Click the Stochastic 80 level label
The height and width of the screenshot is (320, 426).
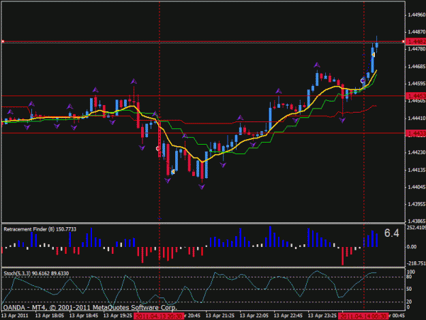click(x=409, y=277)
